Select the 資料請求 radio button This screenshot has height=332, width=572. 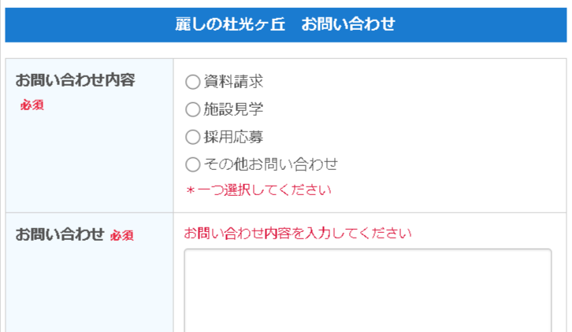(192, 81)
